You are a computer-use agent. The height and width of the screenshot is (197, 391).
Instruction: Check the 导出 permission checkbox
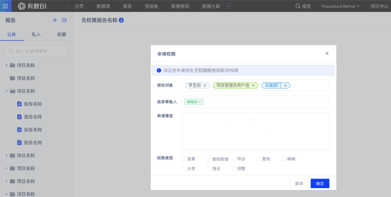pos(234,159)
